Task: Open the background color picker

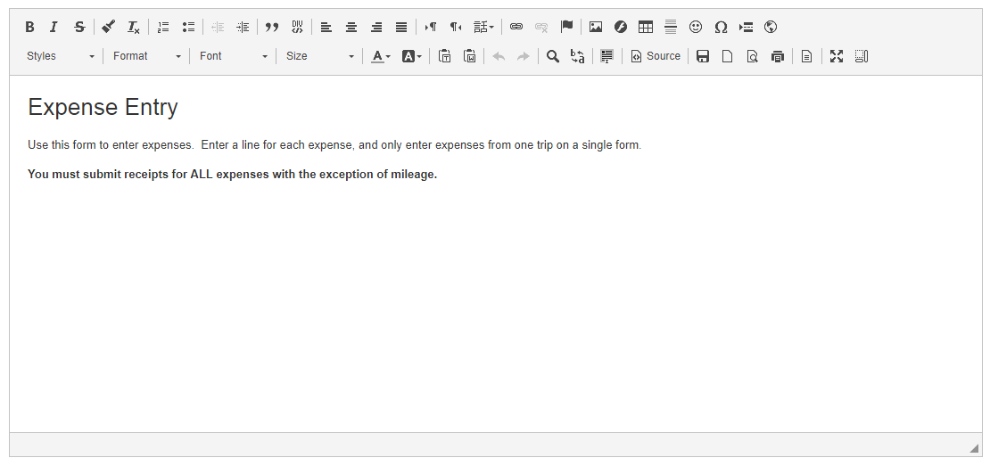Action: (x=412, y=56)
